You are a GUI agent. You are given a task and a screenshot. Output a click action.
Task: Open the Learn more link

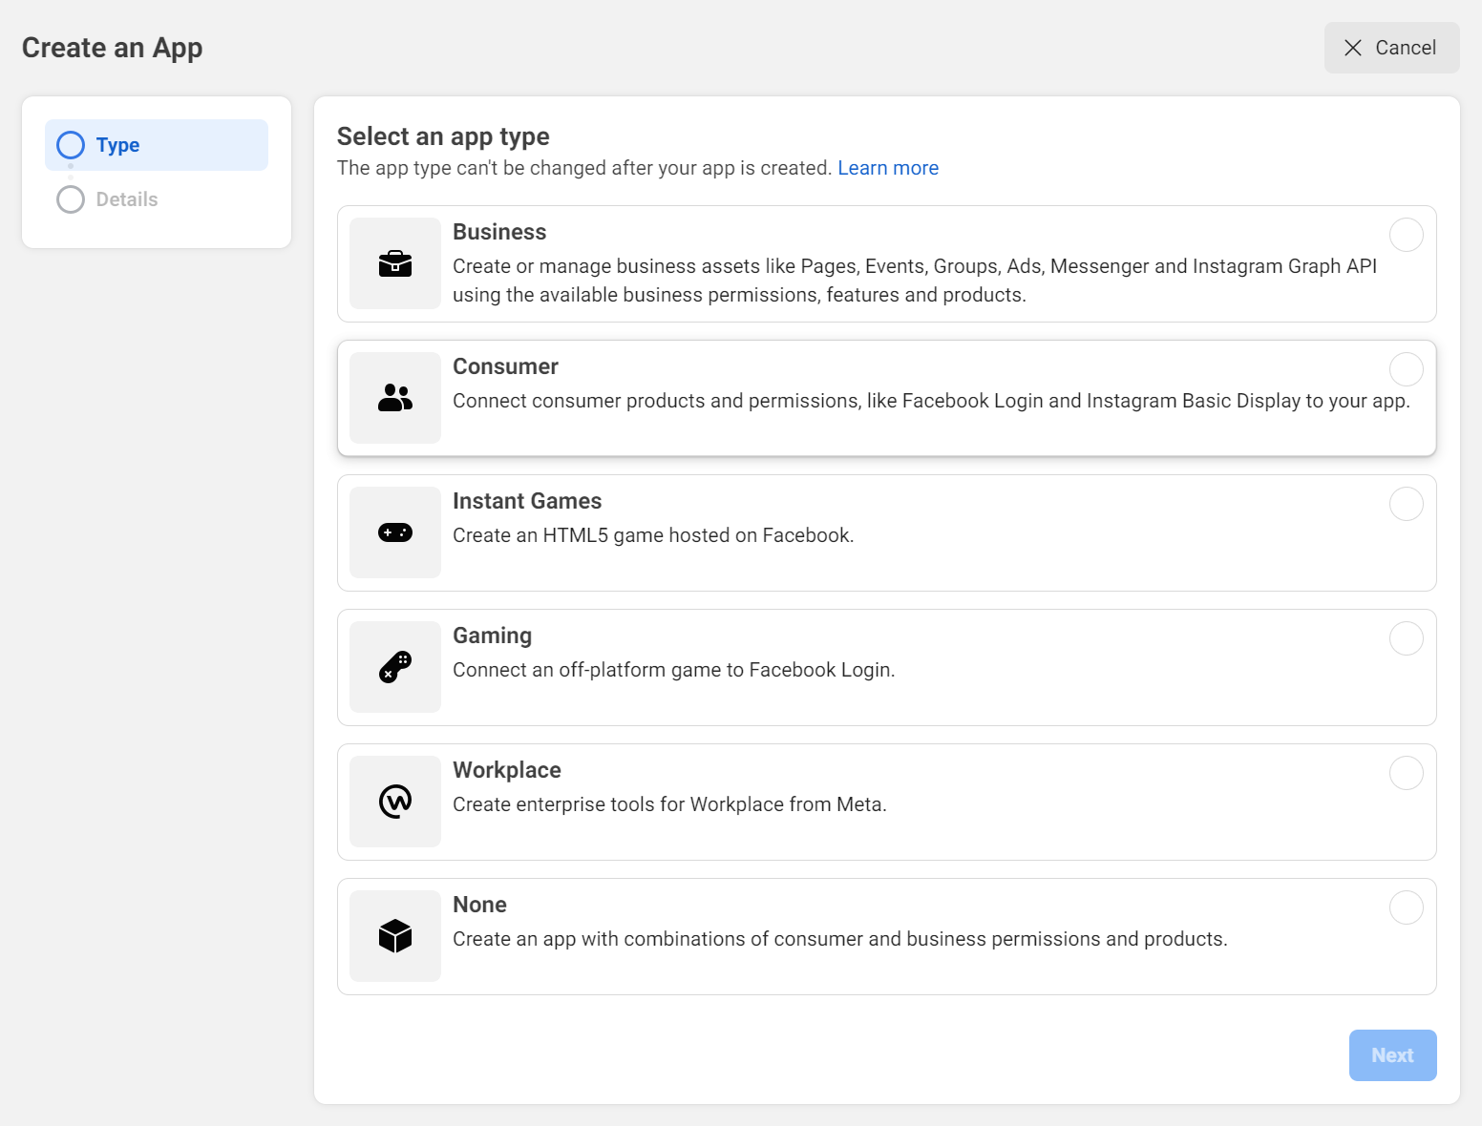click(887, 168)
